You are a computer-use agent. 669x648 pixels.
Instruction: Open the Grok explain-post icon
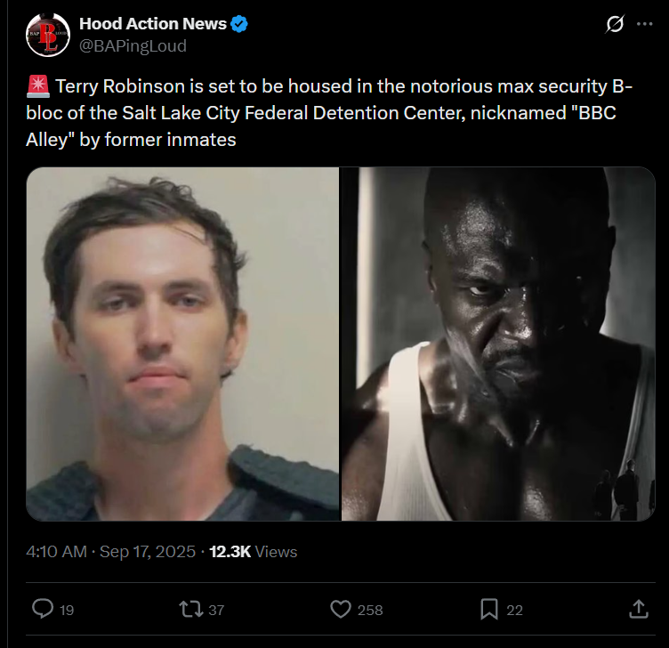[x=614, y=25]
